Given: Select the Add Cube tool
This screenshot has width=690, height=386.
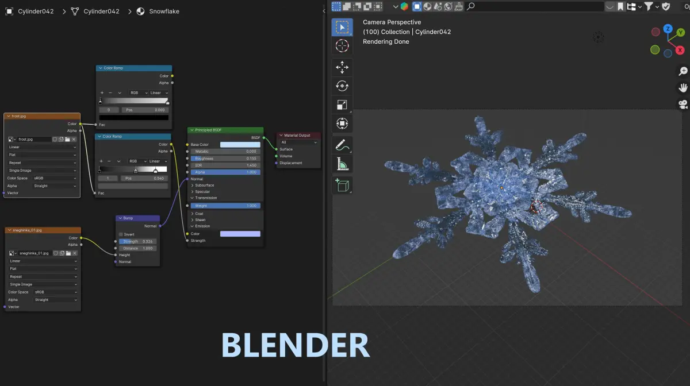Looking at the screenshot, I should pyautogui.click(x=342, y=185).
